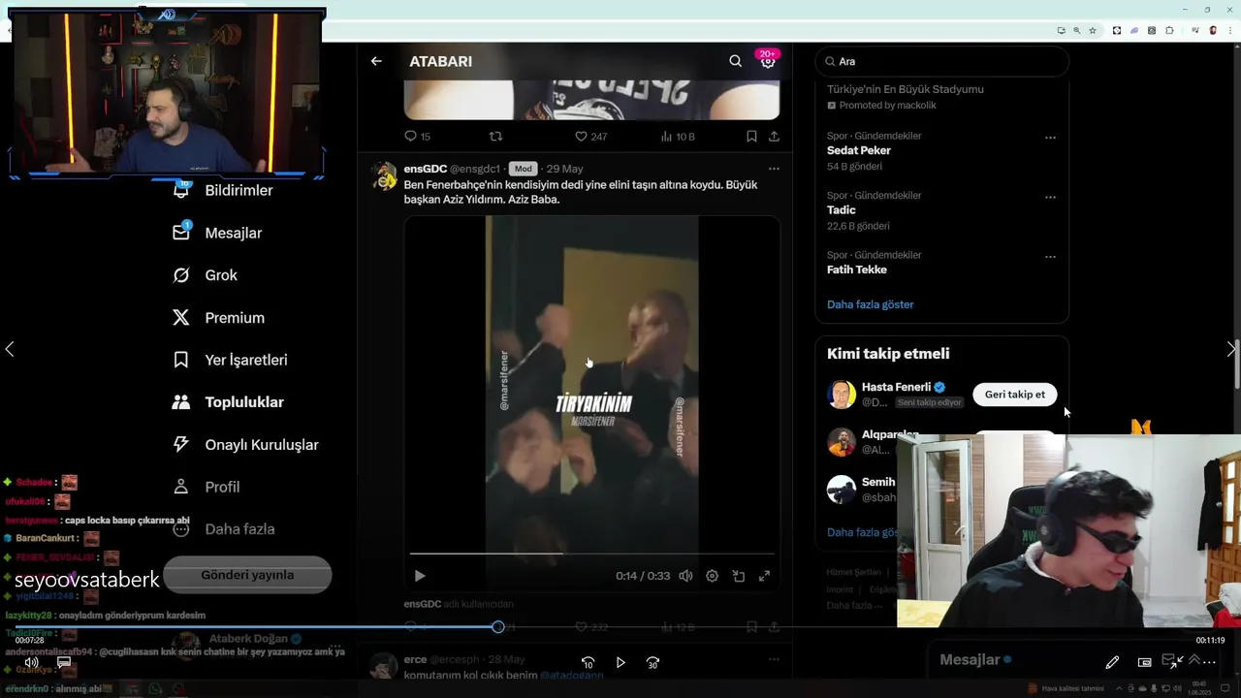Viewport: 1241px width, 698px height.
Task: Open the pencil edit tool in outer player
Action: 1112,662
